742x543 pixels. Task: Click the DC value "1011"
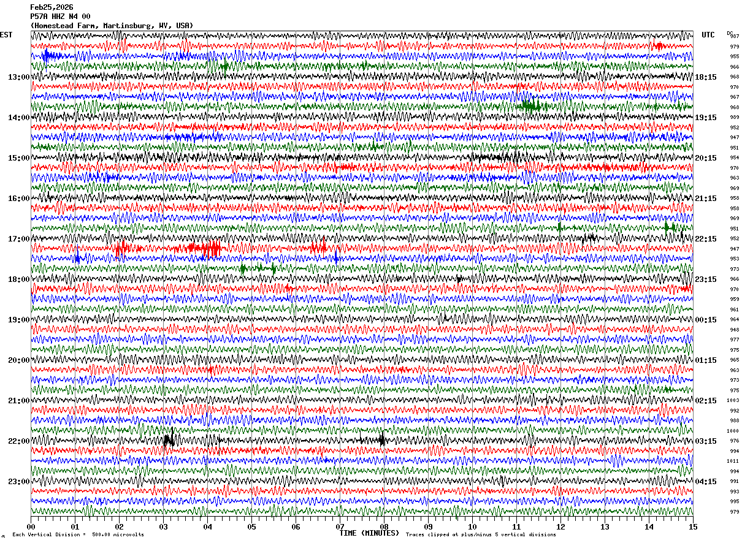[733, 461]
